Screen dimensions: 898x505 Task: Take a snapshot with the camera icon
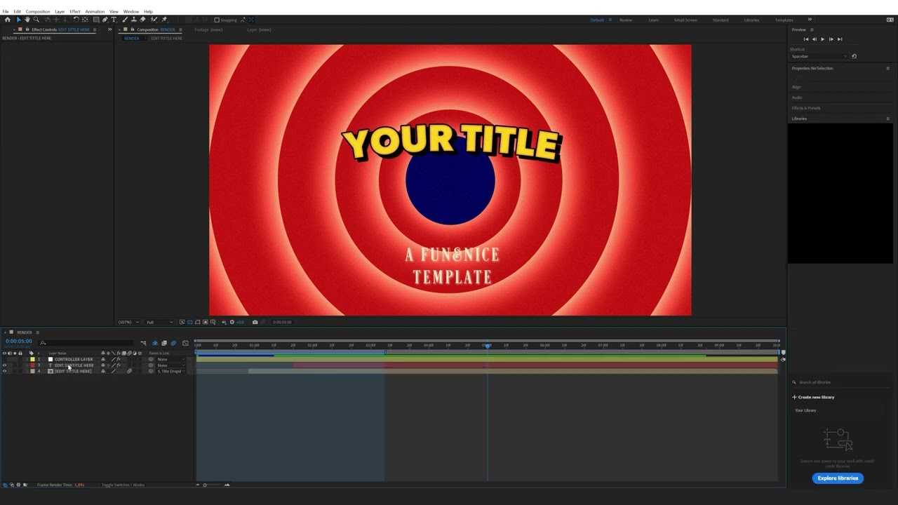point(255,322)
